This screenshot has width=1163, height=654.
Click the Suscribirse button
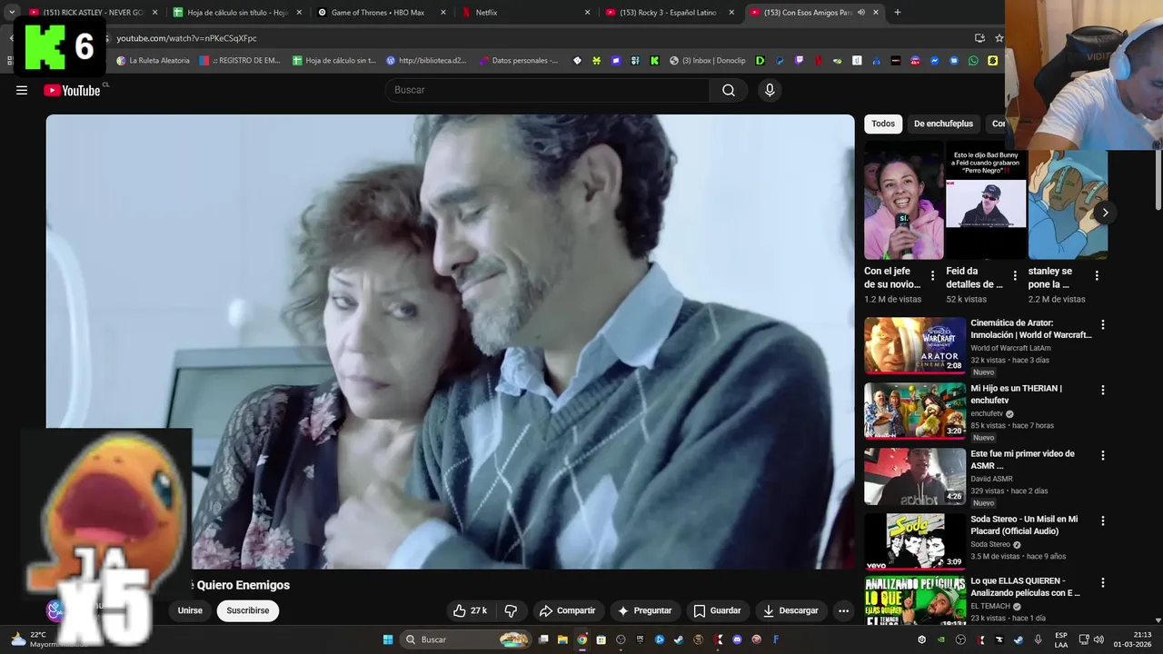coord(248,610)
